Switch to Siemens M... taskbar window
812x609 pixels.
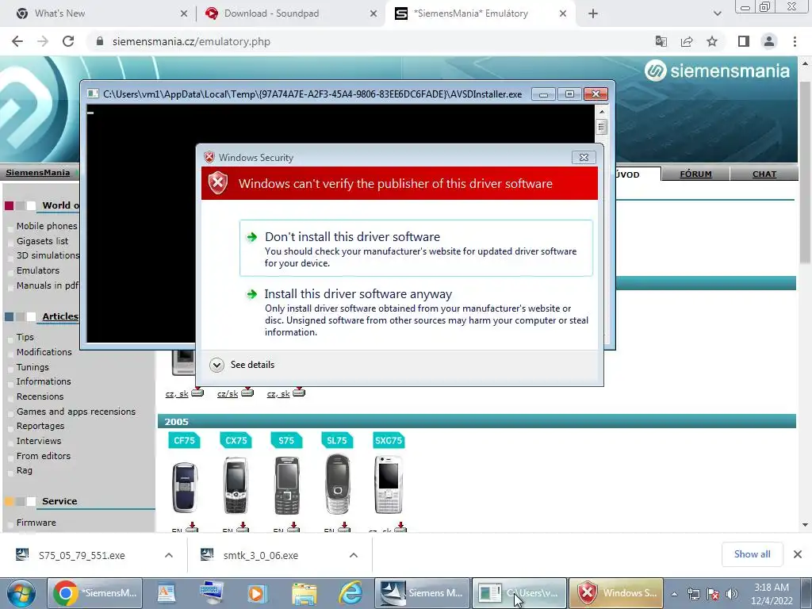click(x=422, y=593)
